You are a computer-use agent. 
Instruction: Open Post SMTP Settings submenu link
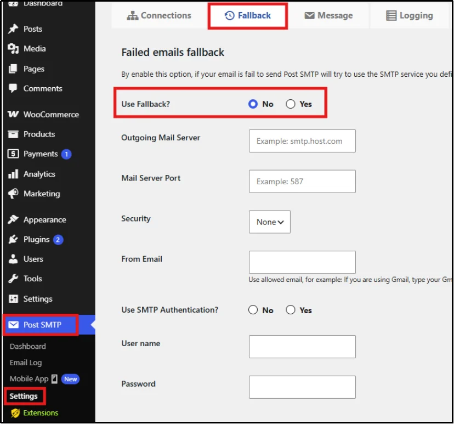click(24, 396)
